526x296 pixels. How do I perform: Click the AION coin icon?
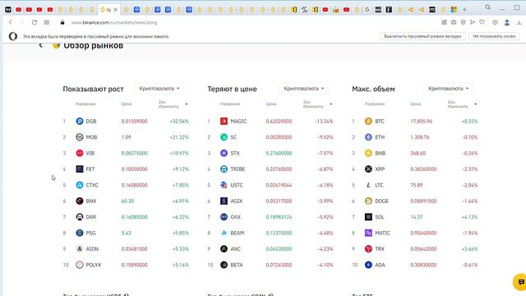click(80, 248)
